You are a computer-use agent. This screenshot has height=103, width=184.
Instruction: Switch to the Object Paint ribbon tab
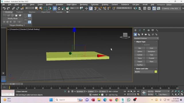(45, 12)
